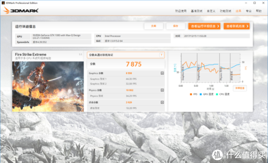Click the 保存 button
The height and width of the screenshot is (163, 268).
(x=176, y=26)
